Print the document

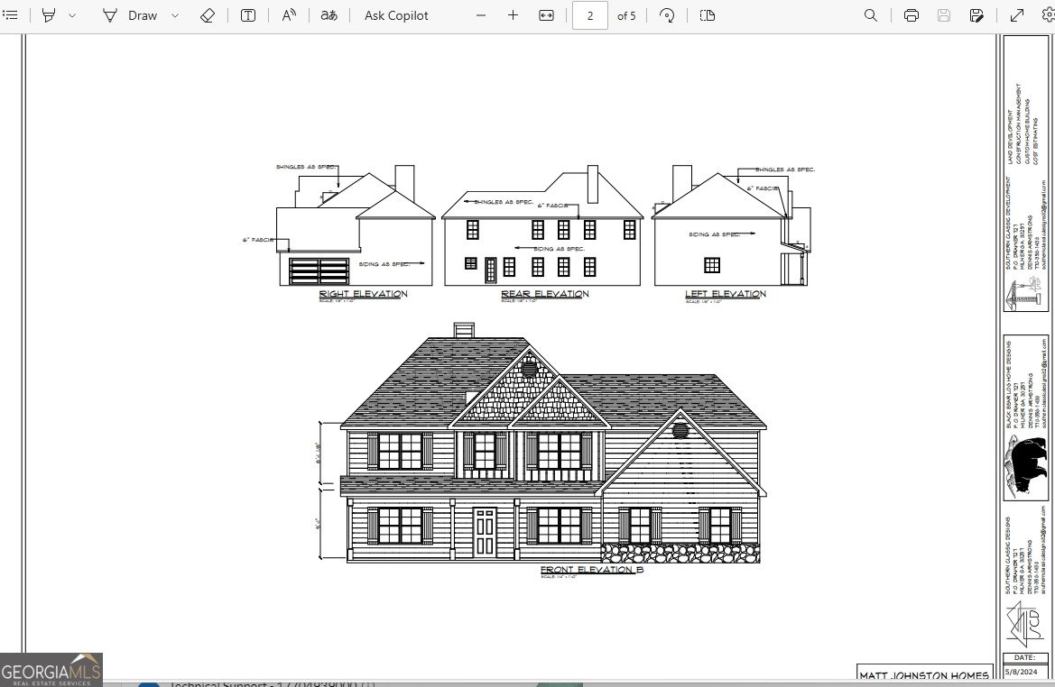click(x=911, y=14)
